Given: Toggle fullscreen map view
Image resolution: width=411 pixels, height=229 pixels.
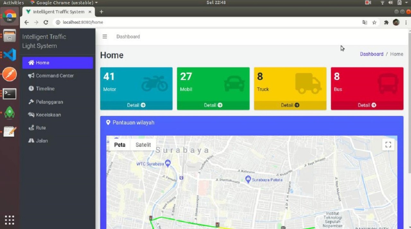Looking at the screenshot, I should [x=388, y=145].
